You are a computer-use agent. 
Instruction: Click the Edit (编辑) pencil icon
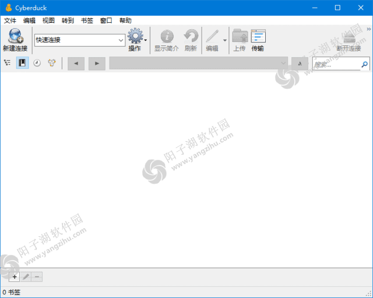pyautogui.click(x=212, y=36)
